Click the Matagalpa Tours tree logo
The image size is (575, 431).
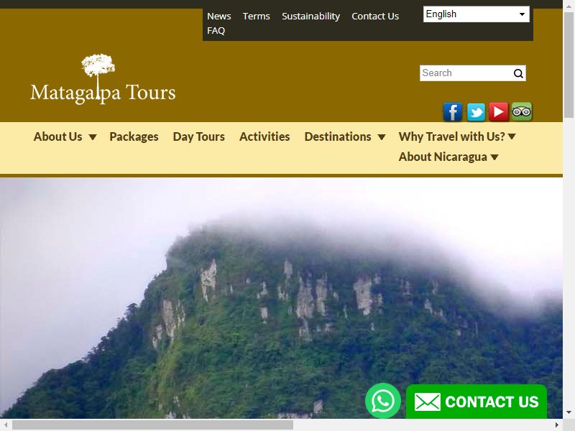pyautogui.click(x=103, y=80)
